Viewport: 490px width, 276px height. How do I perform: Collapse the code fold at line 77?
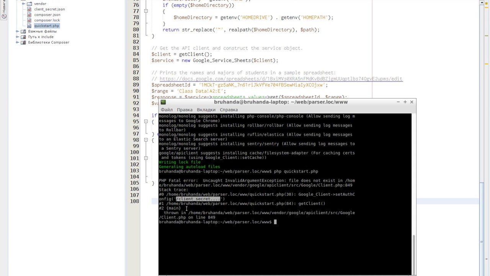pyautogui.click(x=146, y=11)
